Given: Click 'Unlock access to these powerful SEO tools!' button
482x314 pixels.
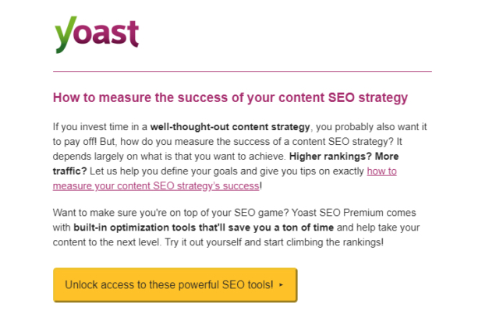Looking at the screenshot, I should tap(175, 285).
